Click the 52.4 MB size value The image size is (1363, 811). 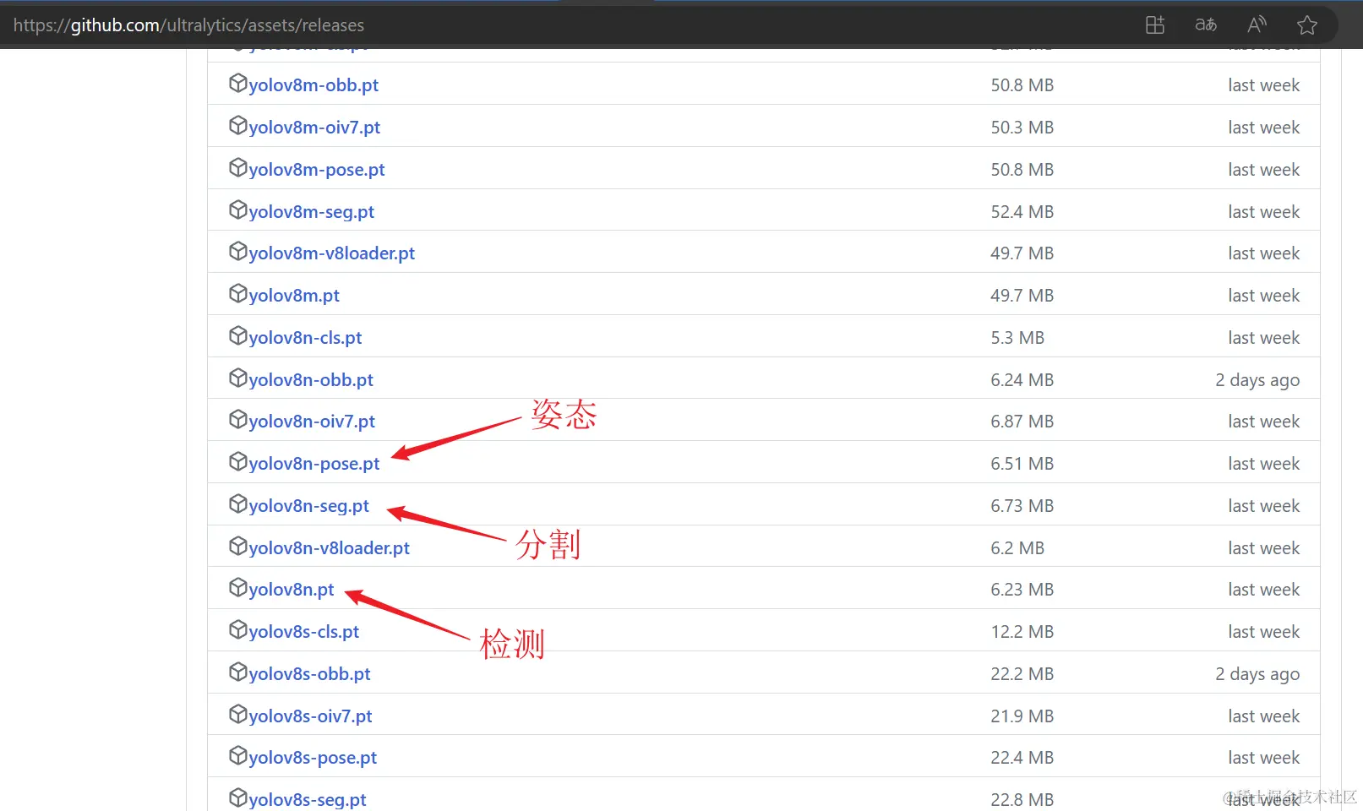click(1022, 212)
